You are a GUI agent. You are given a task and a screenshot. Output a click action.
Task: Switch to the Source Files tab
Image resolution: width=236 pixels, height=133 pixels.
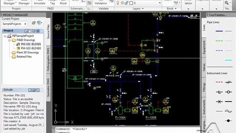tap(48, 31)
